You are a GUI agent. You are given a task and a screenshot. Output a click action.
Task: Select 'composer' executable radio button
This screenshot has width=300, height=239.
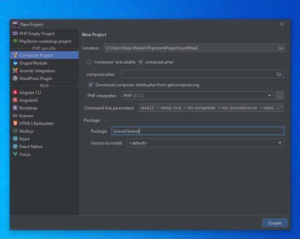(89, 62)
